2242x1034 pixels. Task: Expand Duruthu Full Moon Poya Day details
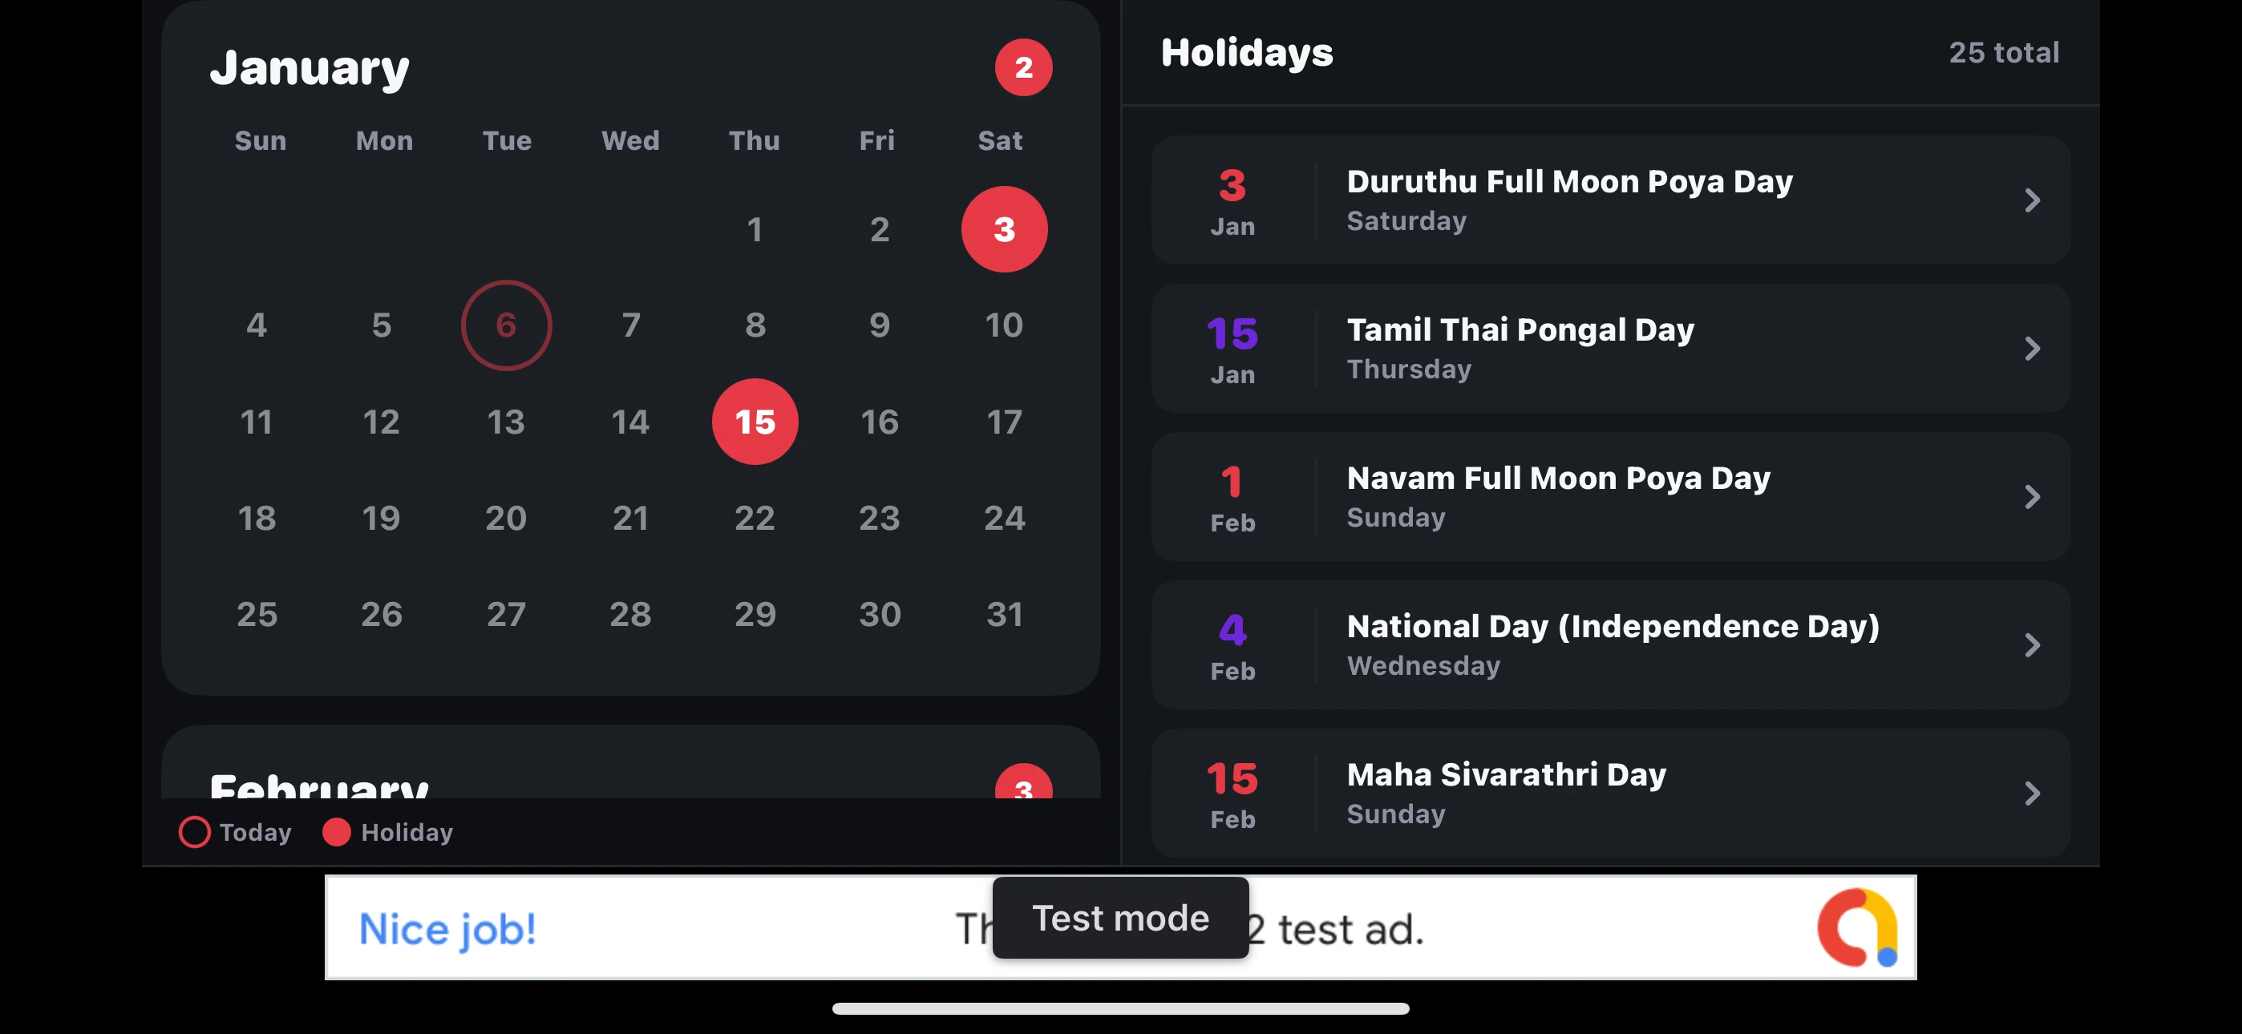point(1609,200)
